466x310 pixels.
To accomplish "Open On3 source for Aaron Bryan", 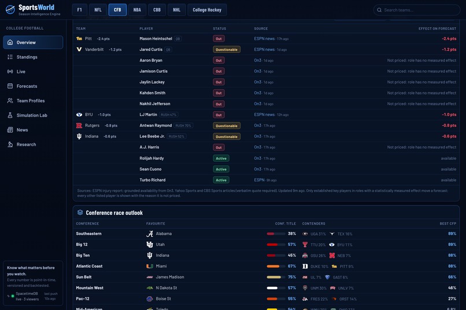I will (258, 60).
